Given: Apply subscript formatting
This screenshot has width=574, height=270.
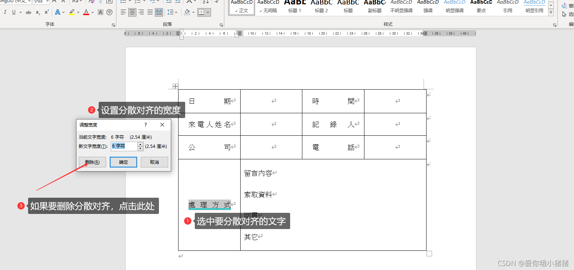Looking at the screenshot, I should [38, 13].
